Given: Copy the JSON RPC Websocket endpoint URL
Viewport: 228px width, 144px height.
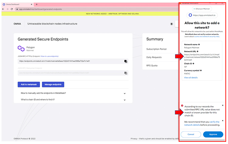Looking at the screenshot, I should (126, 73).
